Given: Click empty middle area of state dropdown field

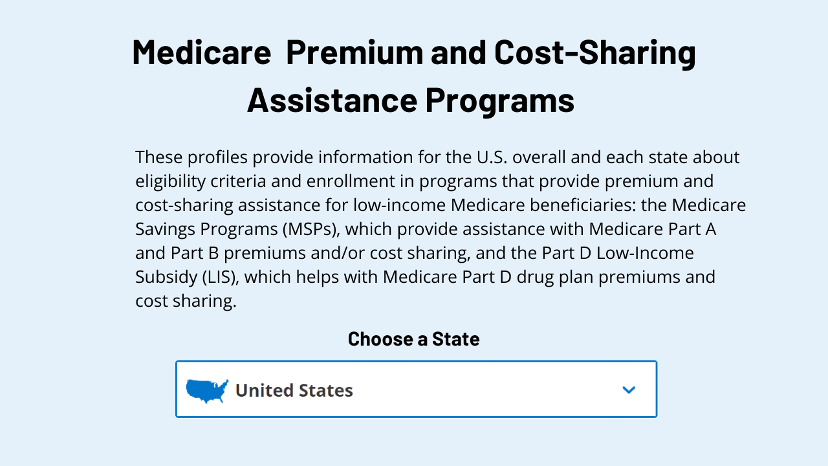Looking at the screenshot, I should click(x=485, y=390).
